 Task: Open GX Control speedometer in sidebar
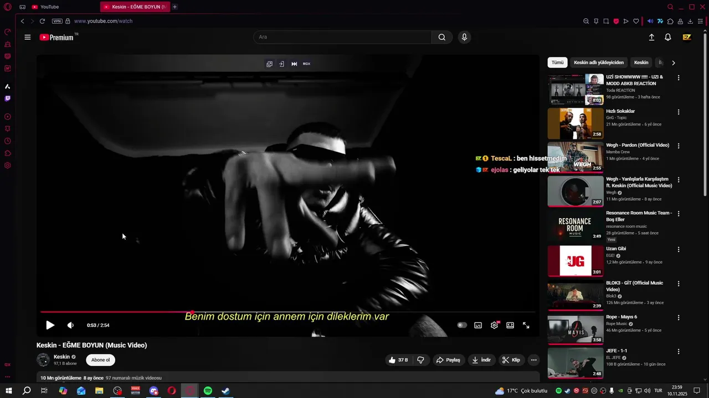[8, 32]
